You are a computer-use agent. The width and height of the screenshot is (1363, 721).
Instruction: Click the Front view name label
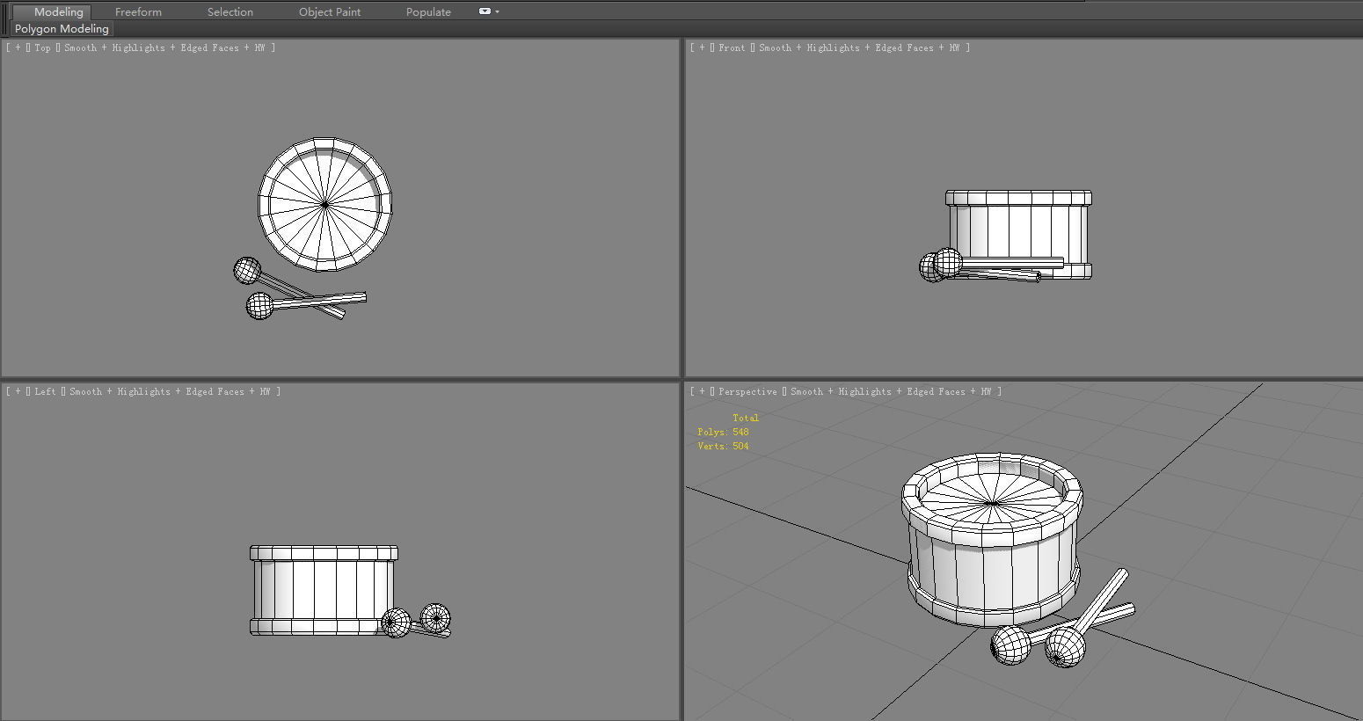tap(732, 48)
